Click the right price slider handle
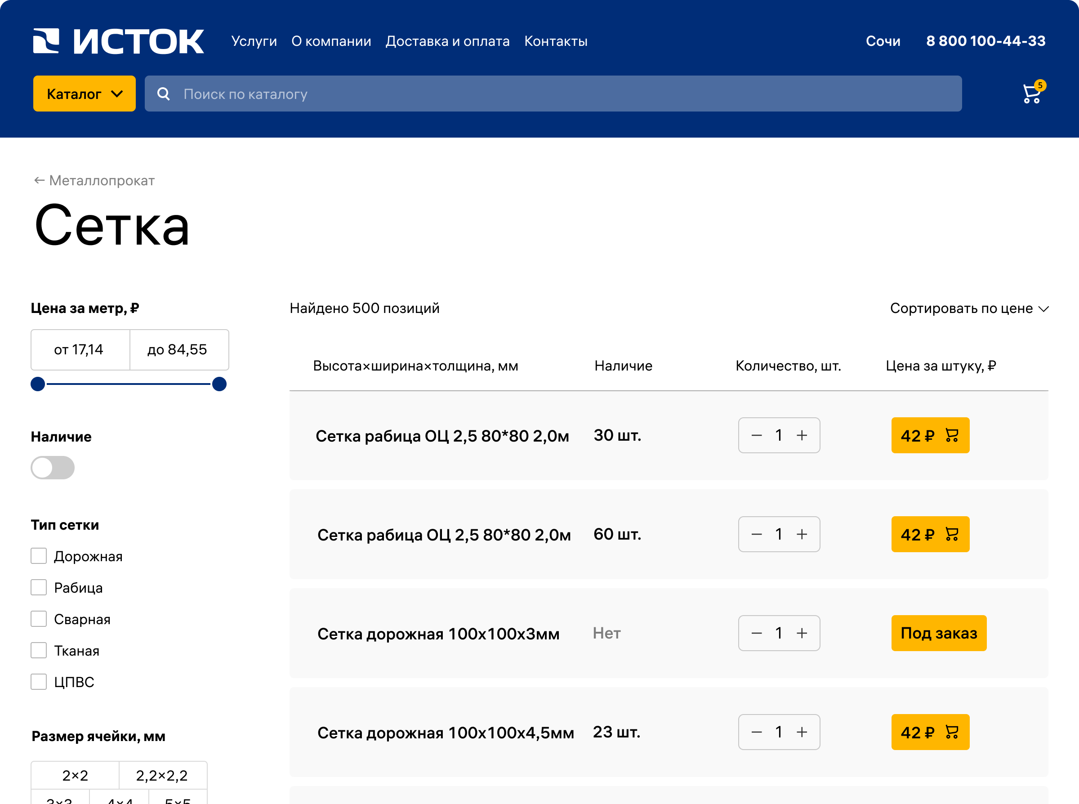The image size is (1079, 804). pos(219,384)
